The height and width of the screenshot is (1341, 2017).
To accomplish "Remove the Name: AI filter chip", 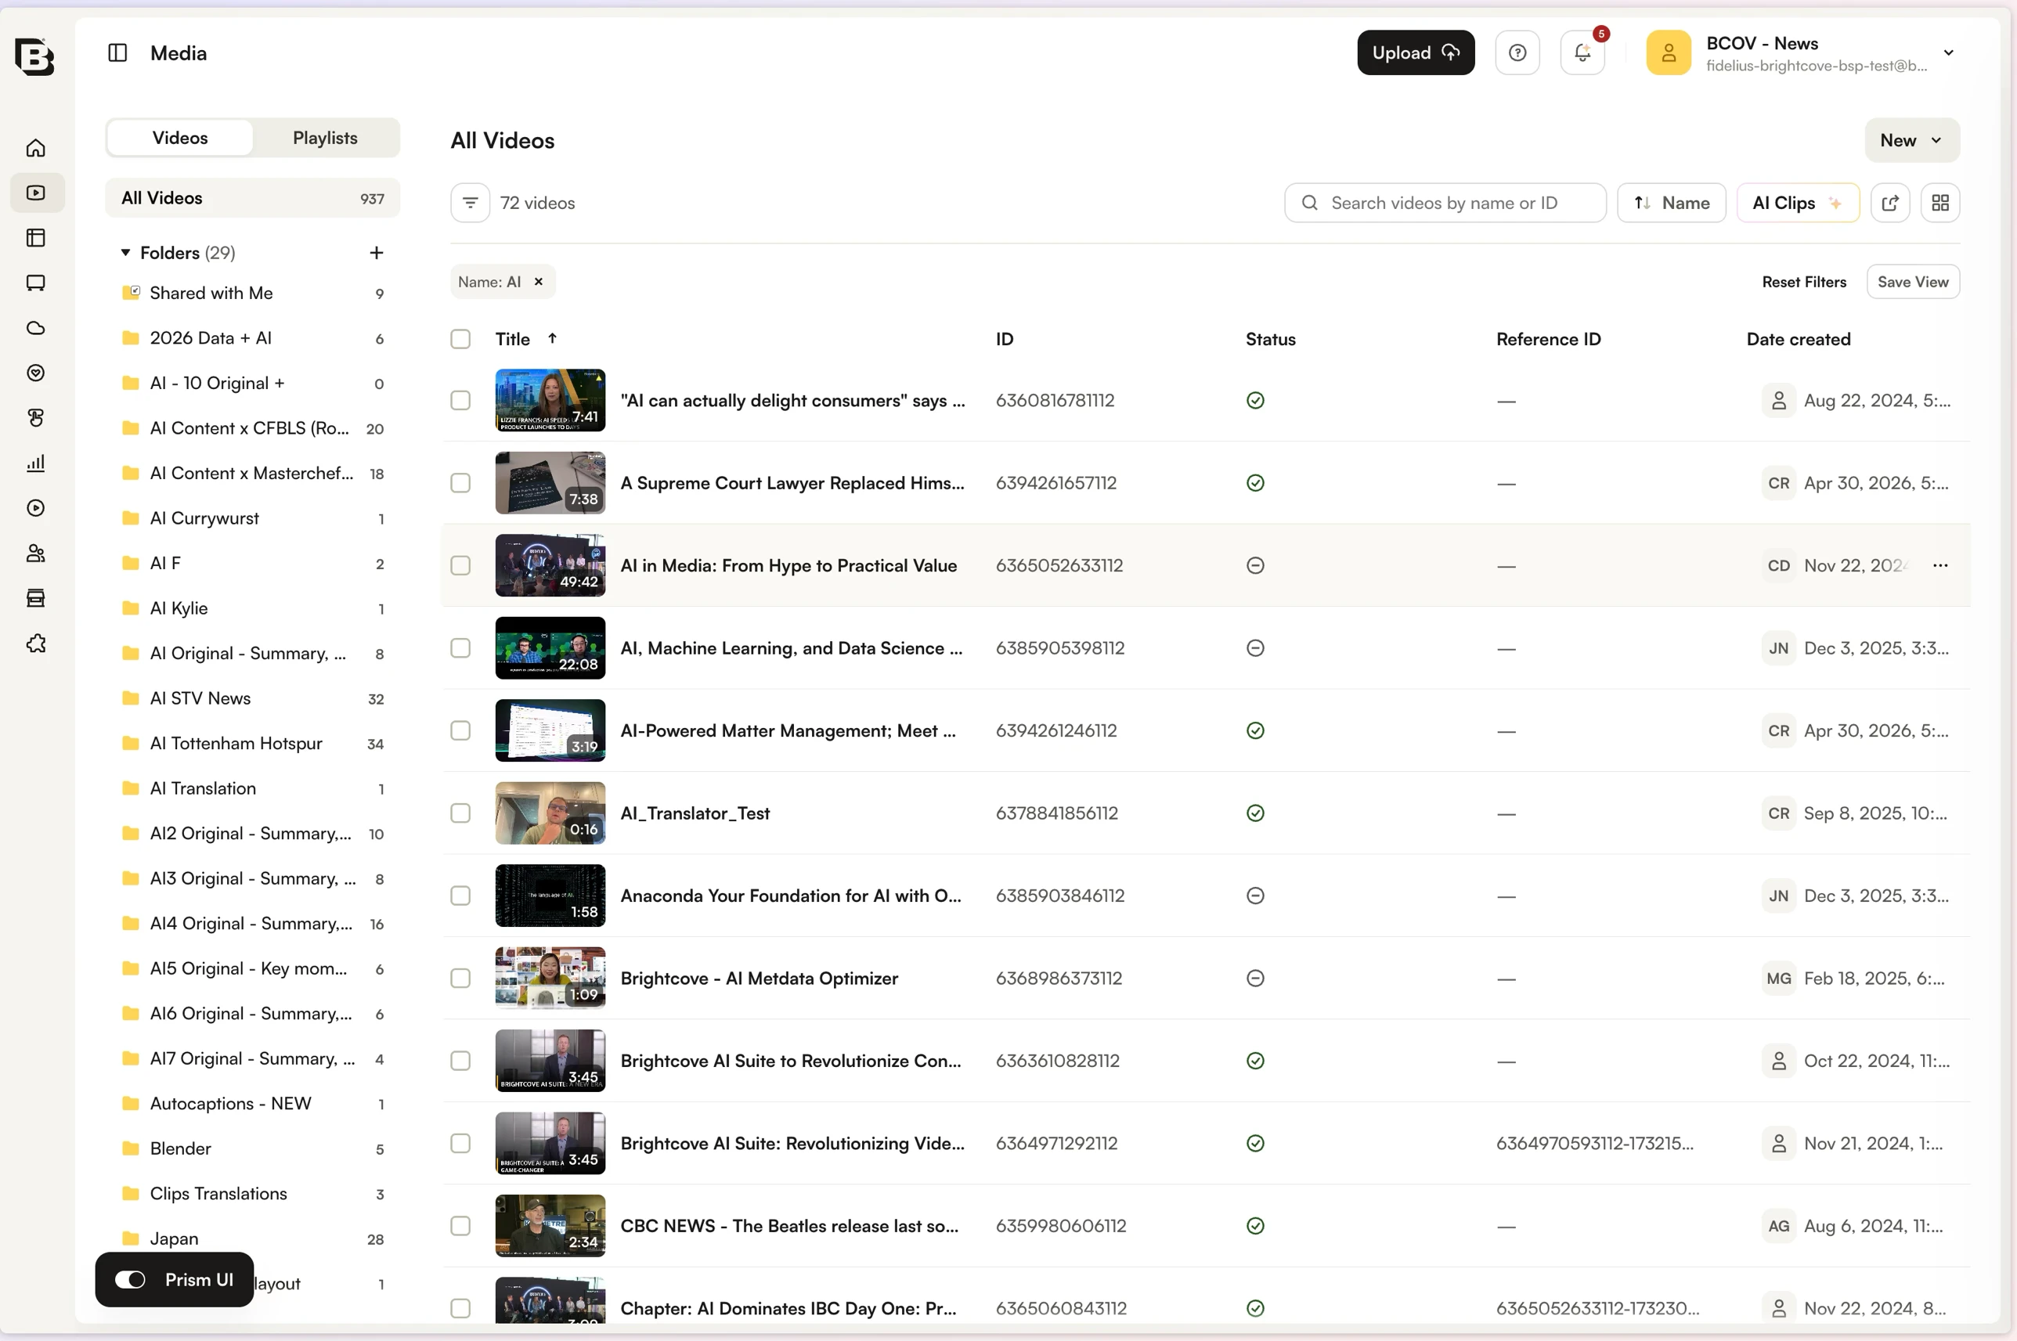I will [x=539, y=281].
